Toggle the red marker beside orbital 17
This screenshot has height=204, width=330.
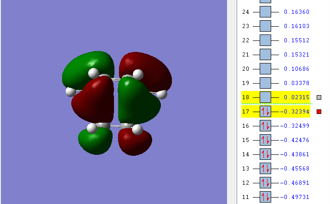pos(319,112)
